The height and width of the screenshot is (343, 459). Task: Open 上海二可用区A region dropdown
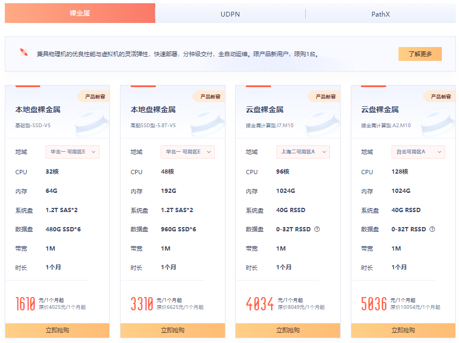(x=303, y=152)
